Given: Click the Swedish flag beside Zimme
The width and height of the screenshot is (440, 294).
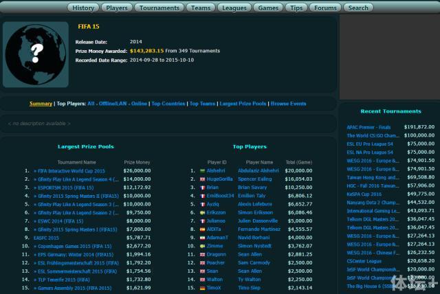Looking at the screenshot, I should click(202, 246).
